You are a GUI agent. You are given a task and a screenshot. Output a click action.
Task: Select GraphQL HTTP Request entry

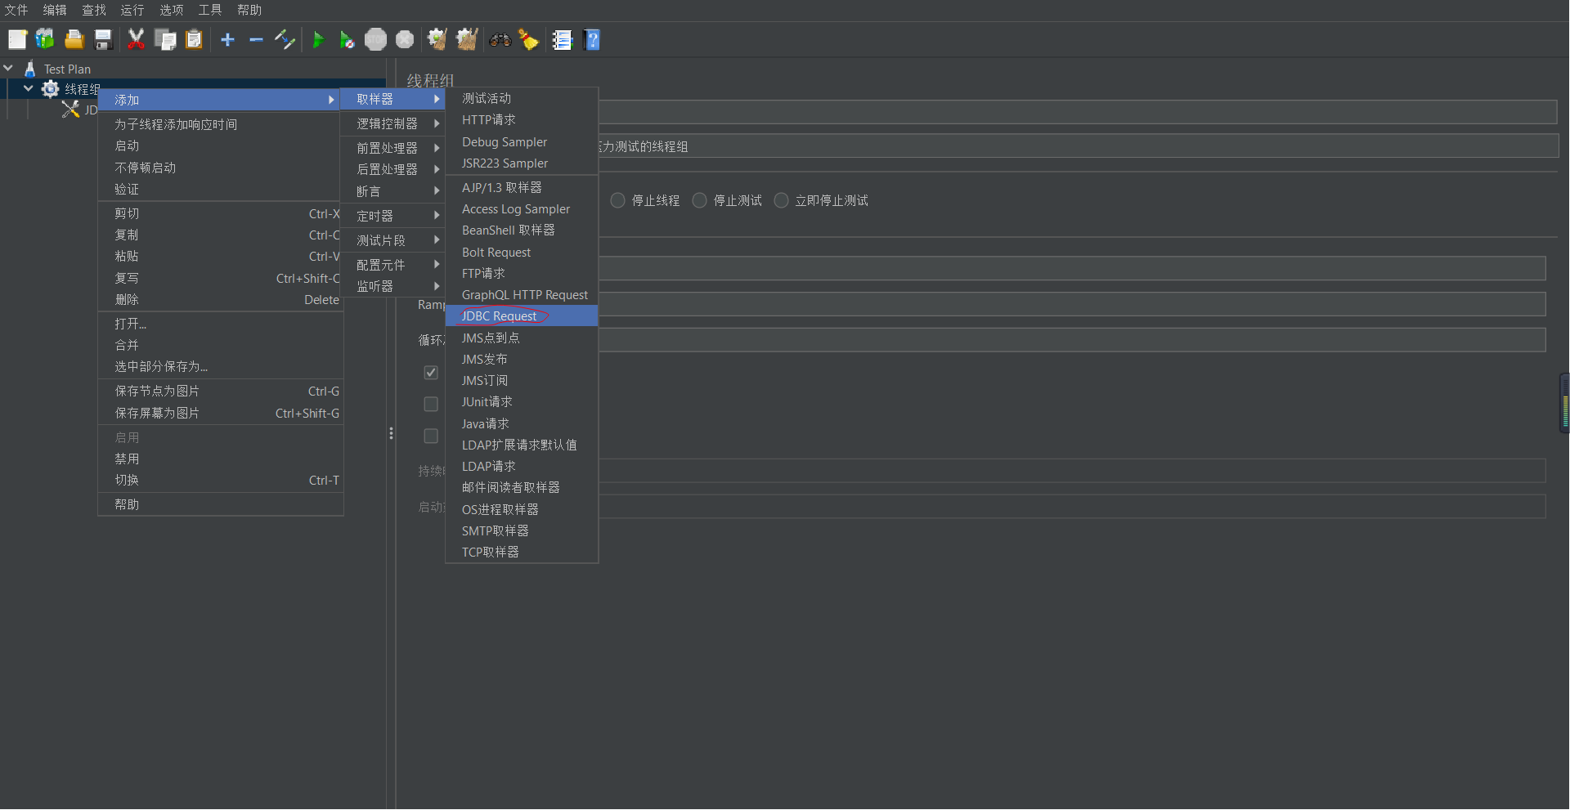(x=522, y=295)
